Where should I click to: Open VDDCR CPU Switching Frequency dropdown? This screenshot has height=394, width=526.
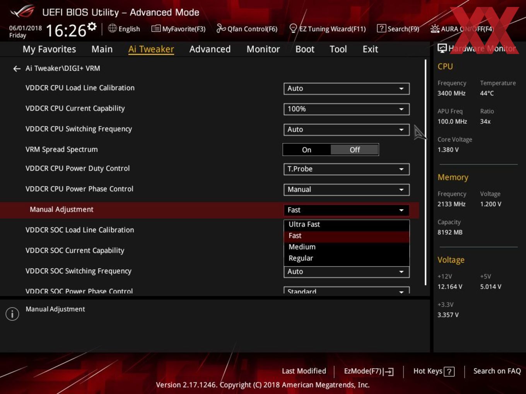tap(347, 129)
